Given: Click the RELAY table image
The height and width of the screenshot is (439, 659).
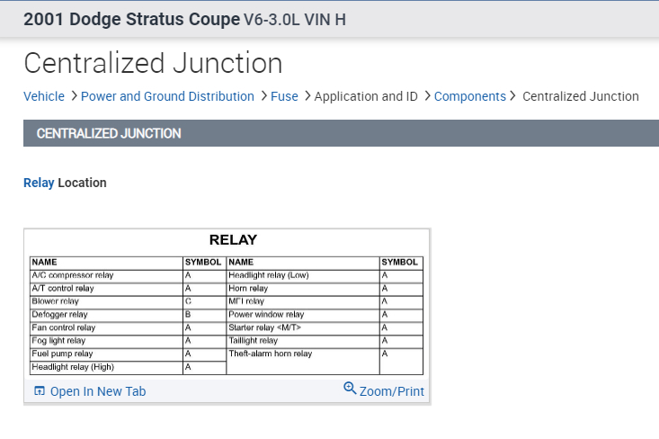Looking at the screenshot, I should pyautogui.click(x=227, y=304).
